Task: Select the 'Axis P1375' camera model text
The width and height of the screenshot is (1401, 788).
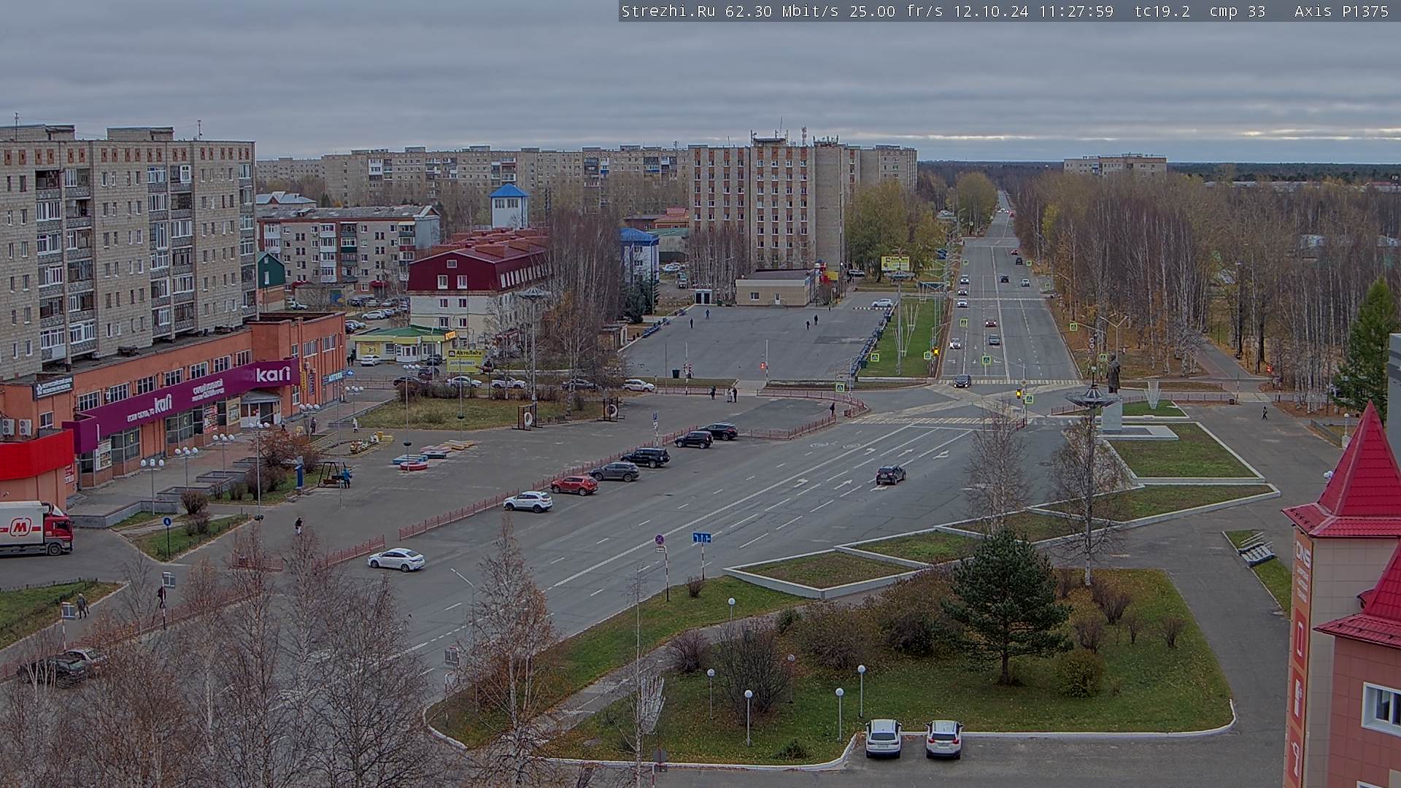Action: (1341, 11)
